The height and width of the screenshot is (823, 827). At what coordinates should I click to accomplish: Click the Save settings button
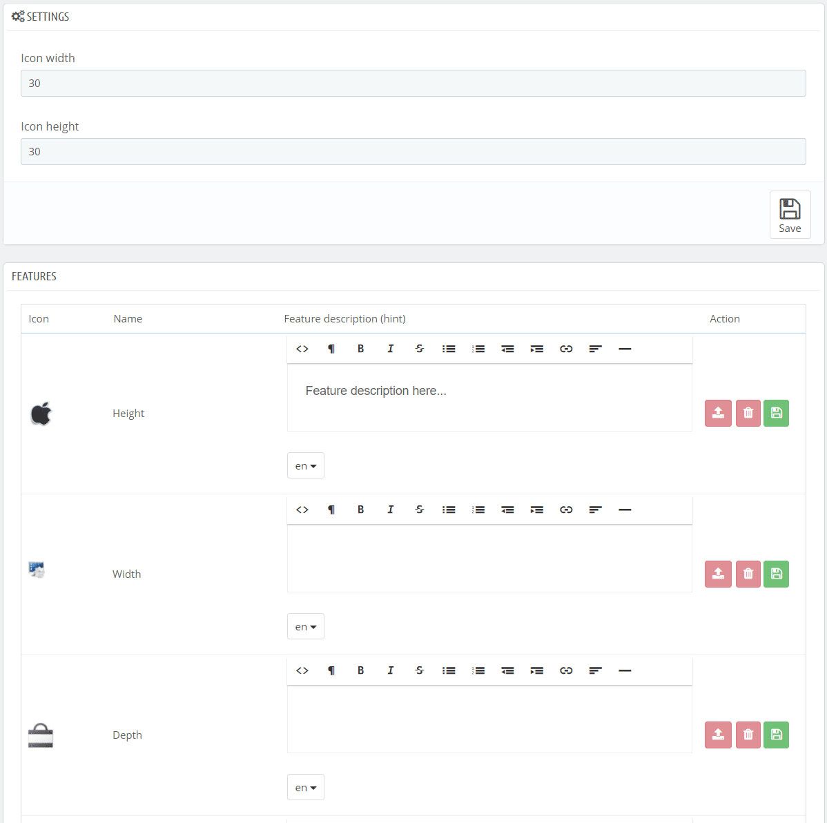click(790, 215)
